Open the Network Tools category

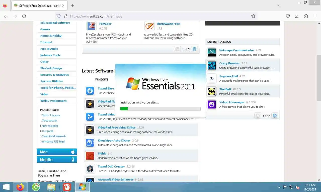point(50,55)
